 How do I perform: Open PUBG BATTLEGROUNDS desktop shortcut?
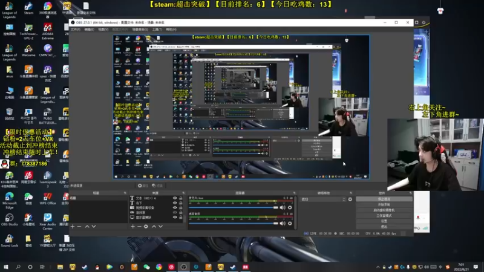[48, 116]
